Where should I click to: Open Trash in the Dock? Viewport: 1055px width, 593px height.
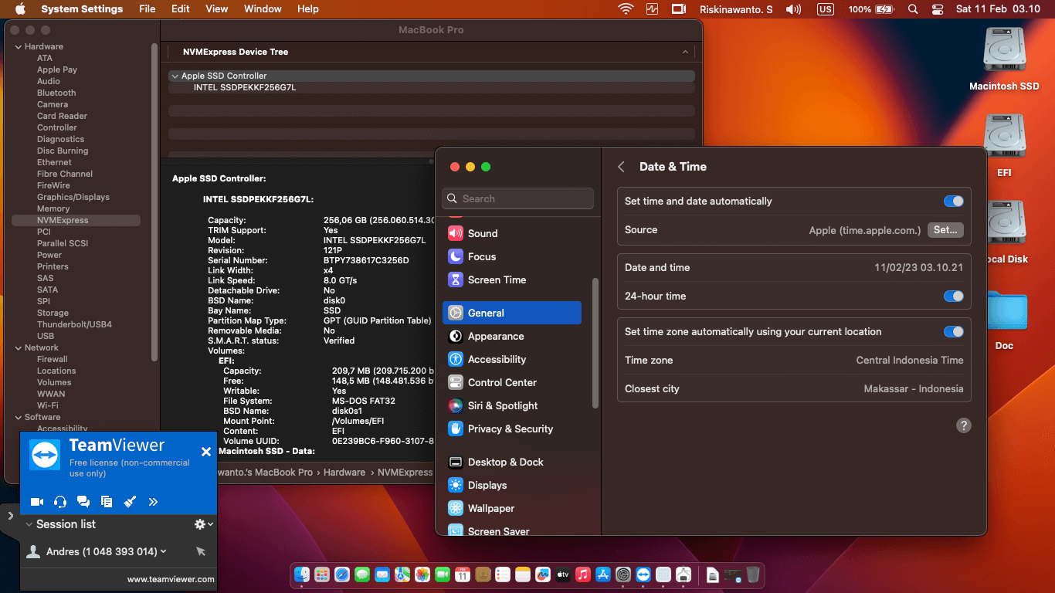coord(753,574)
